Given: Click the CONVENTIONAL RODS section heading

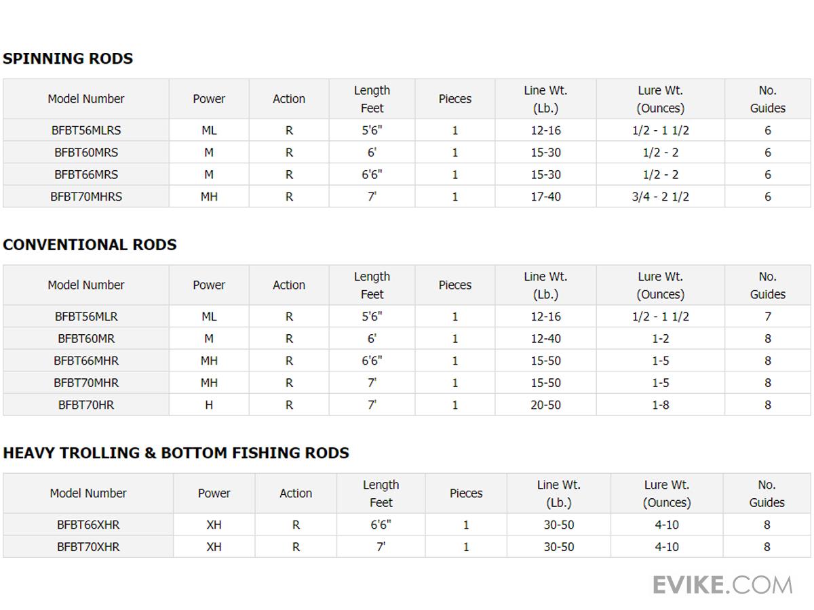Looking at the screenshot, I should click(90, 245).
